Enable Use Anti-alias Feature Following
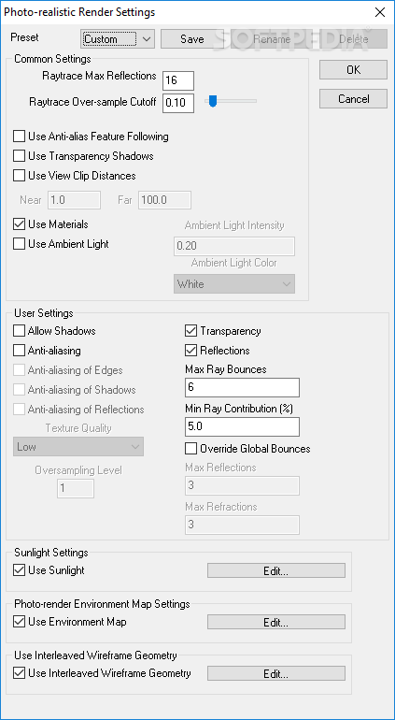This screenshot has width=395, height=720. pos(19,137)
